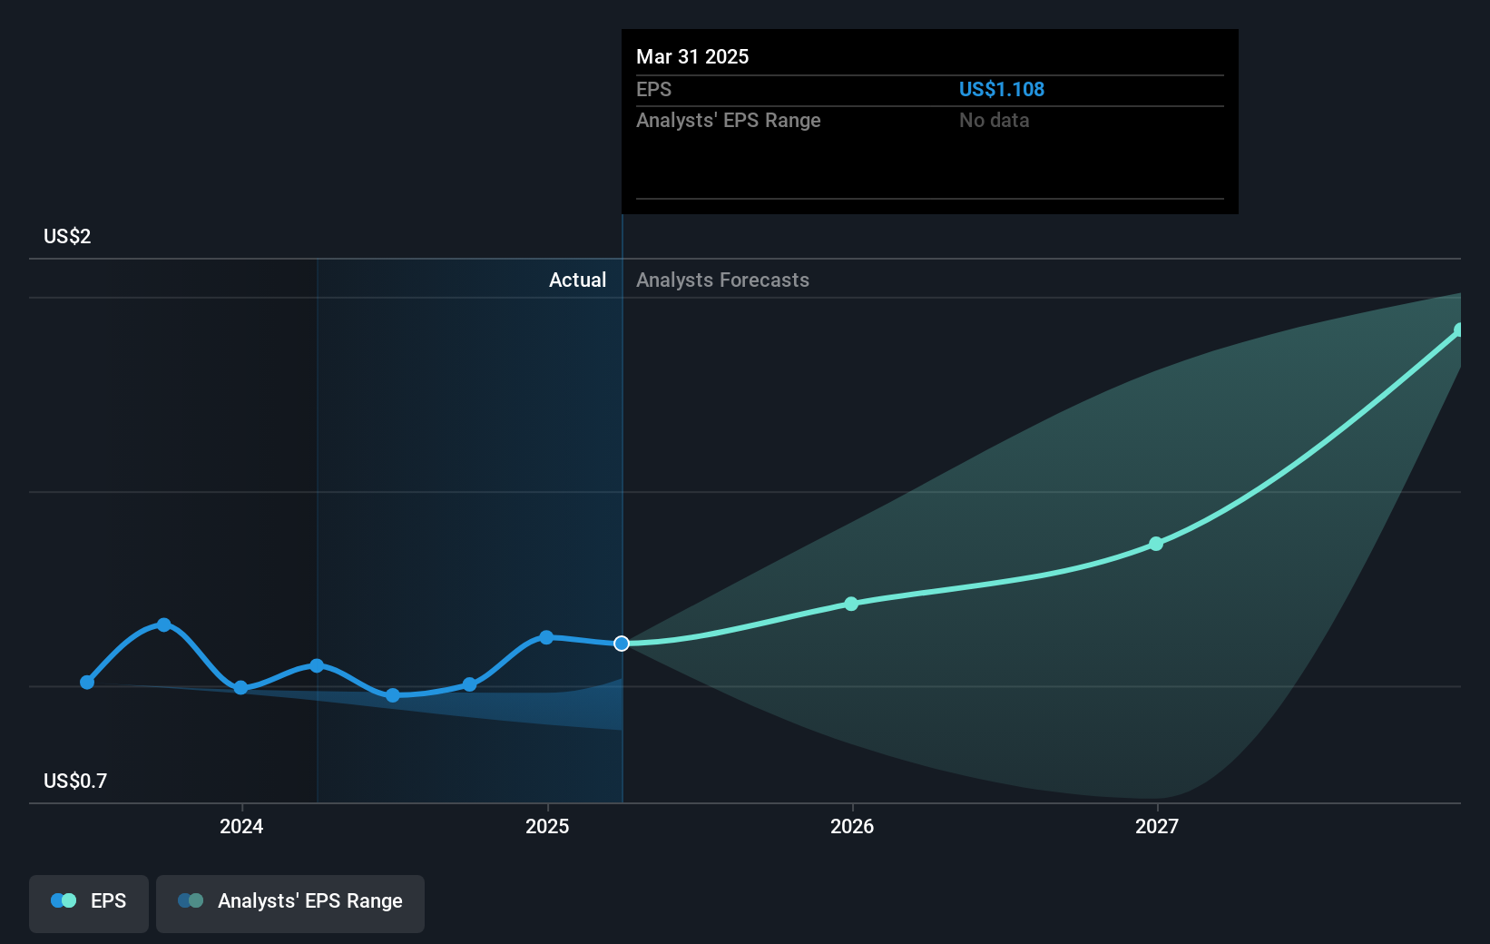
Task: Click the 2025 x-axis label
Action: (547, 826)
